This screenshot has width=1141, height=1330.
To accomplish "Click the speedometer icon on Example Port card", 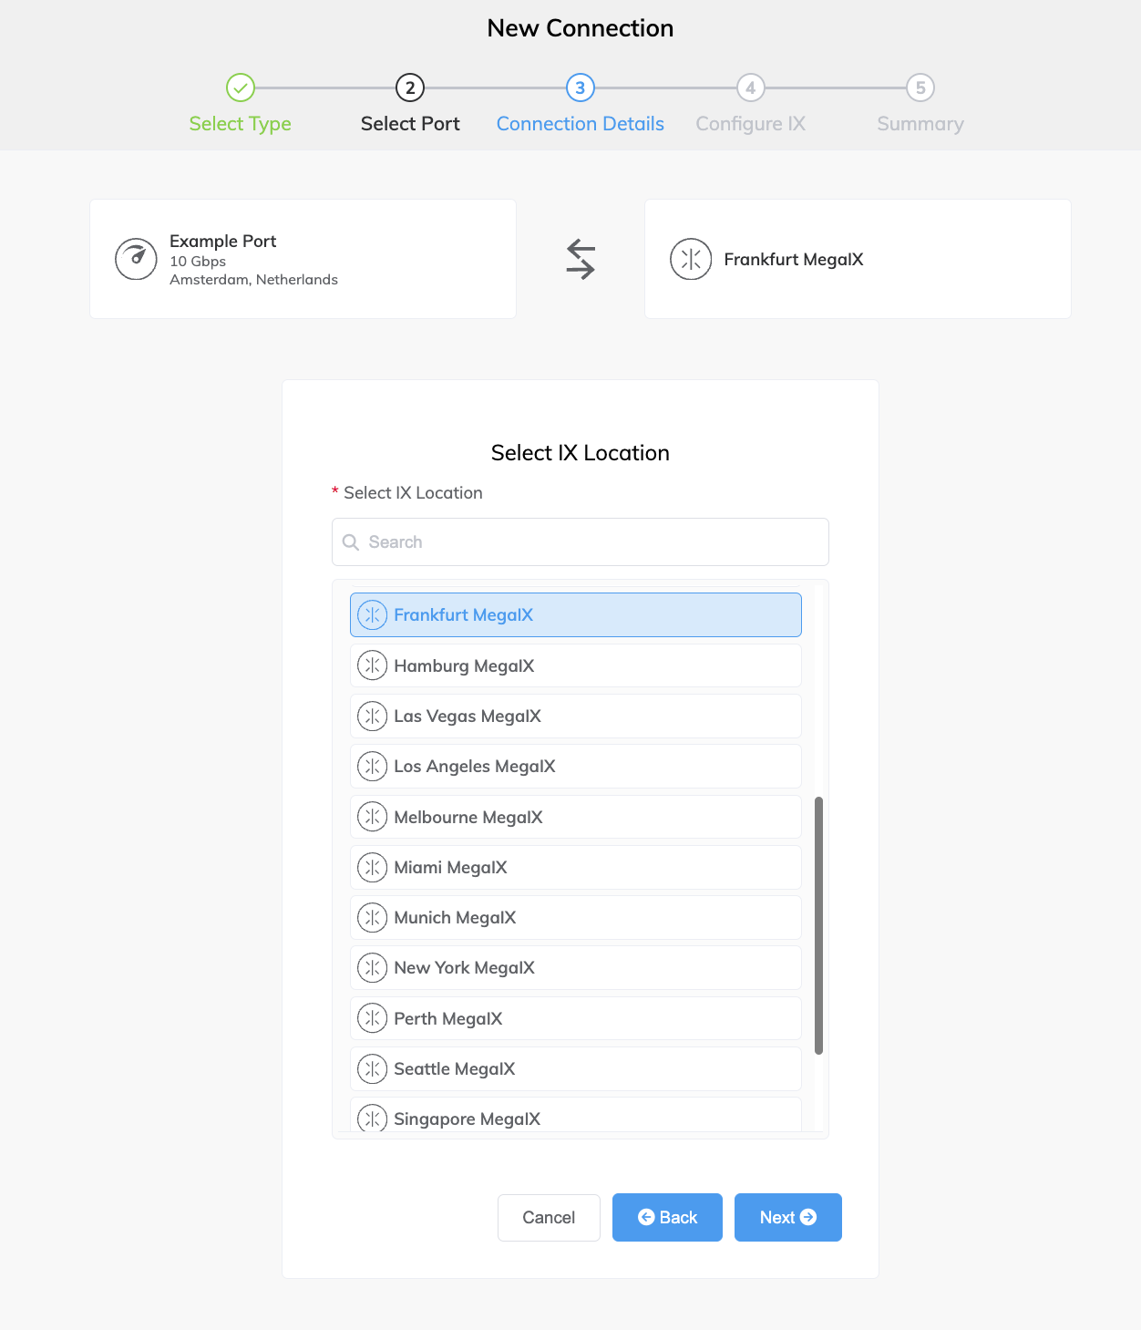I will (136, 259).
